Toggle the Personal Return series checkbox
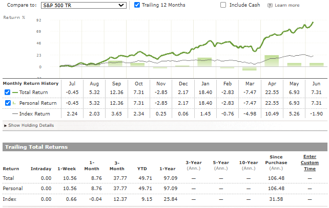Image resolution: width=329 pixels, height=208 pixels. coord(8,103)
